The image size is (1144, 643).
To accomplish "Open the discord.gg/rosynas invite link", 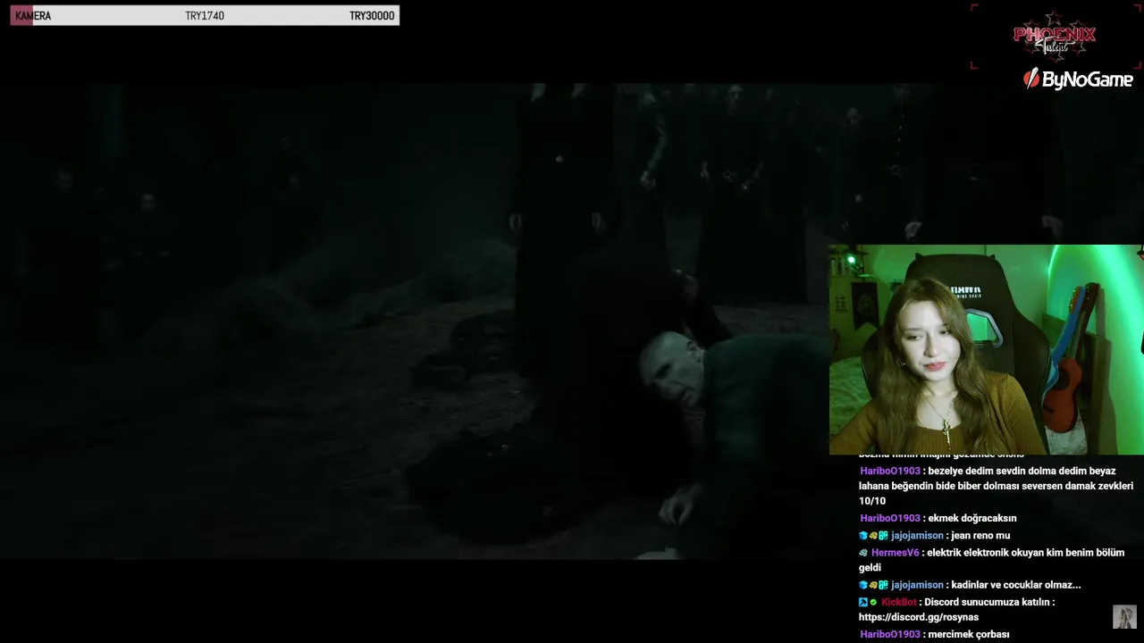I will 919,617.
